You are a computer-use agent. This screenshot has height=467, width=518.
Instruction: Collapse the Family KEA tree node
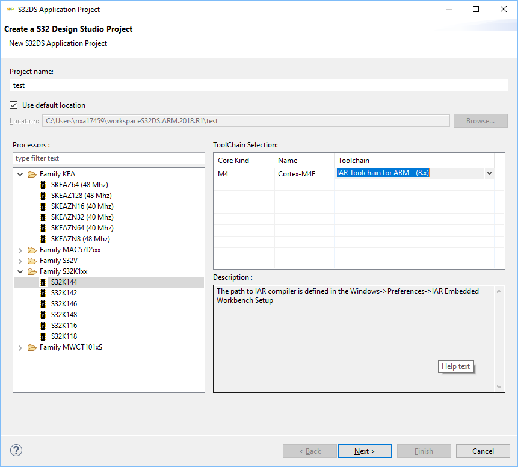pos(20,174)
